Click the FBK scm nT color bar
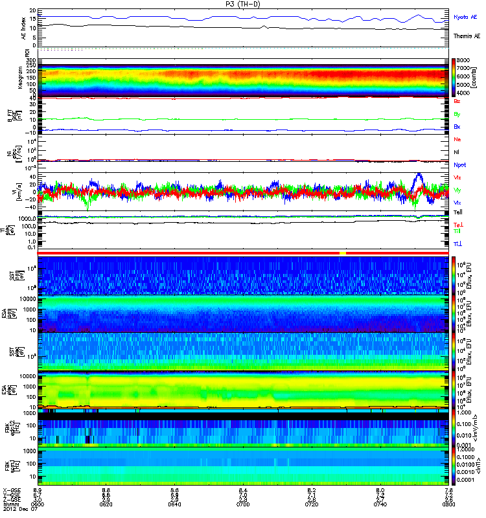The image size is (486, 518). [453, 466]
